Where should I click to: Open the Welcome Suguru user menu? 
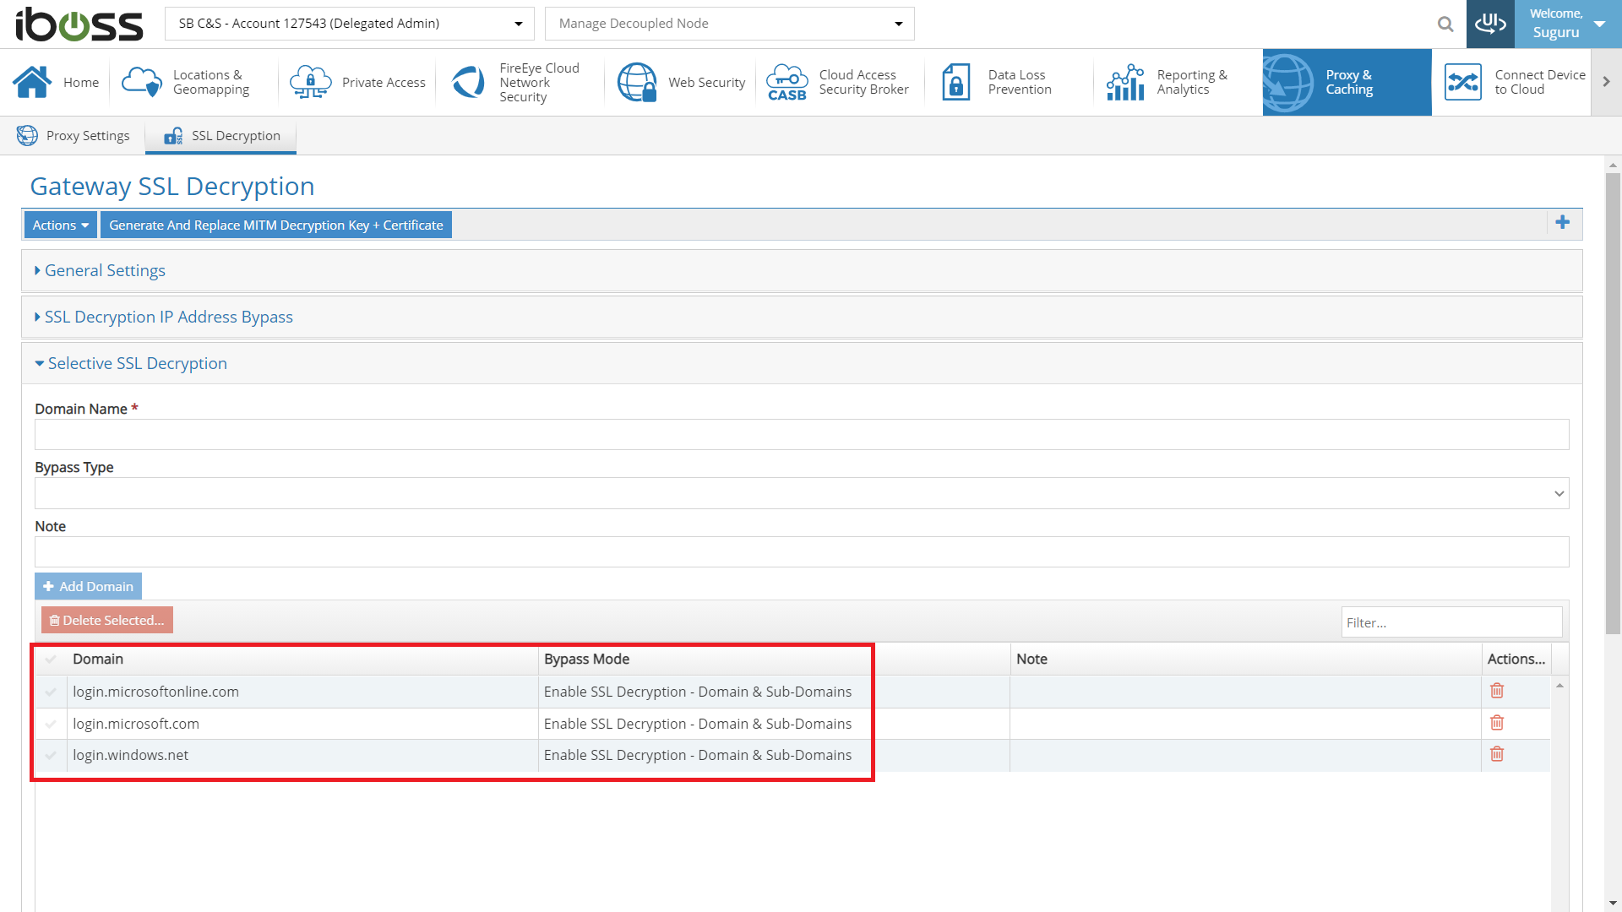1568,24
